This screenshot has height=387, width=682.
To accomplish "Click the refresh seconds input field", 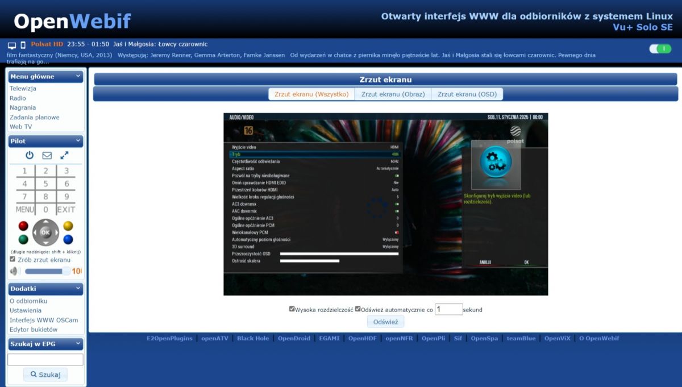I will coord(448,309).
